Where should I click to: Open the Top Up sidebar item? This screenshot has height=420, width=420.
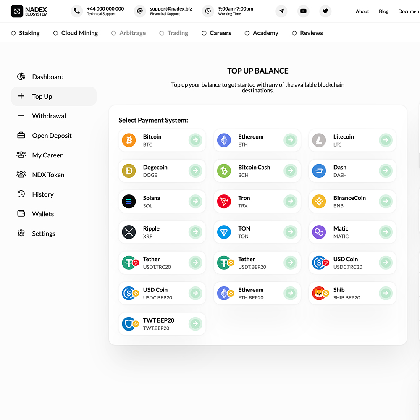click(54, 97)
